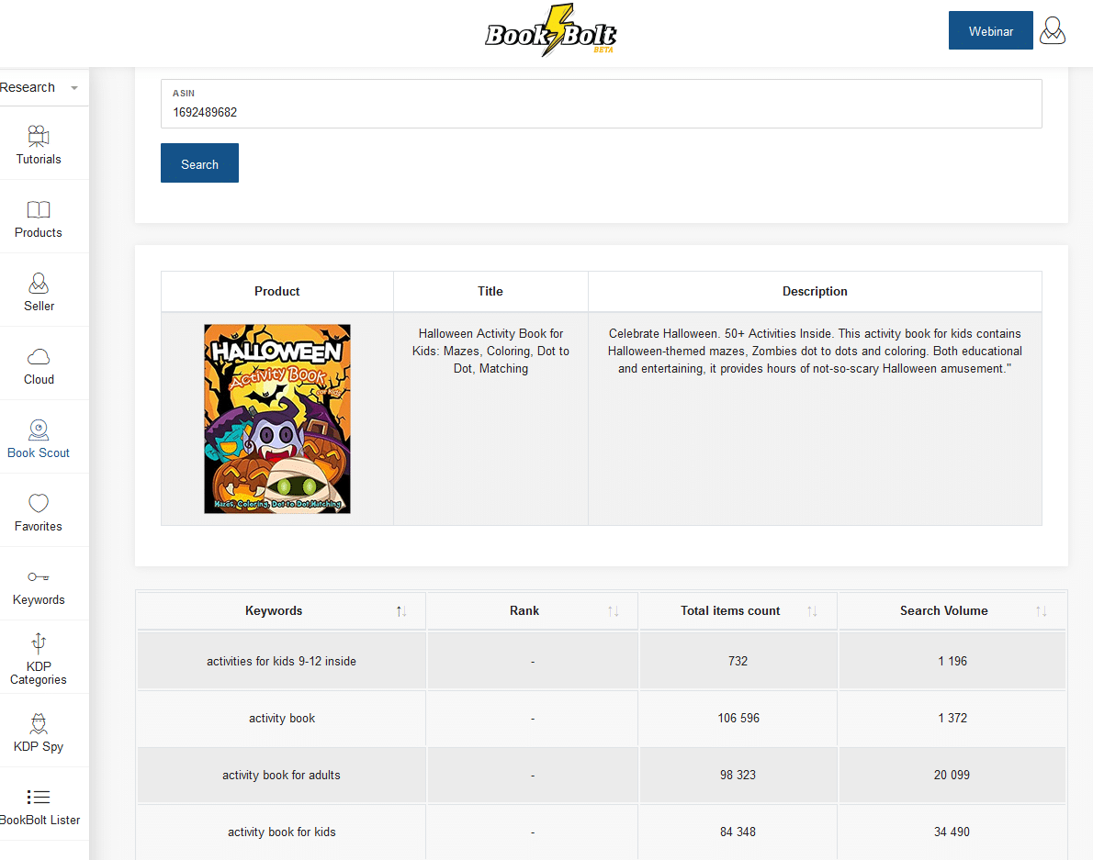Open the Favorites heart icon
The height and width of the screenshot is (860, 1093).
pyautogui.click(x=39, y=503)
